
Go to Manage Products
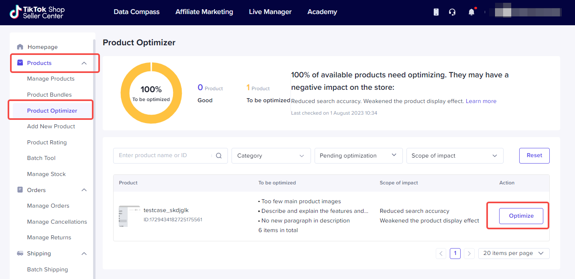pos(51,79)
